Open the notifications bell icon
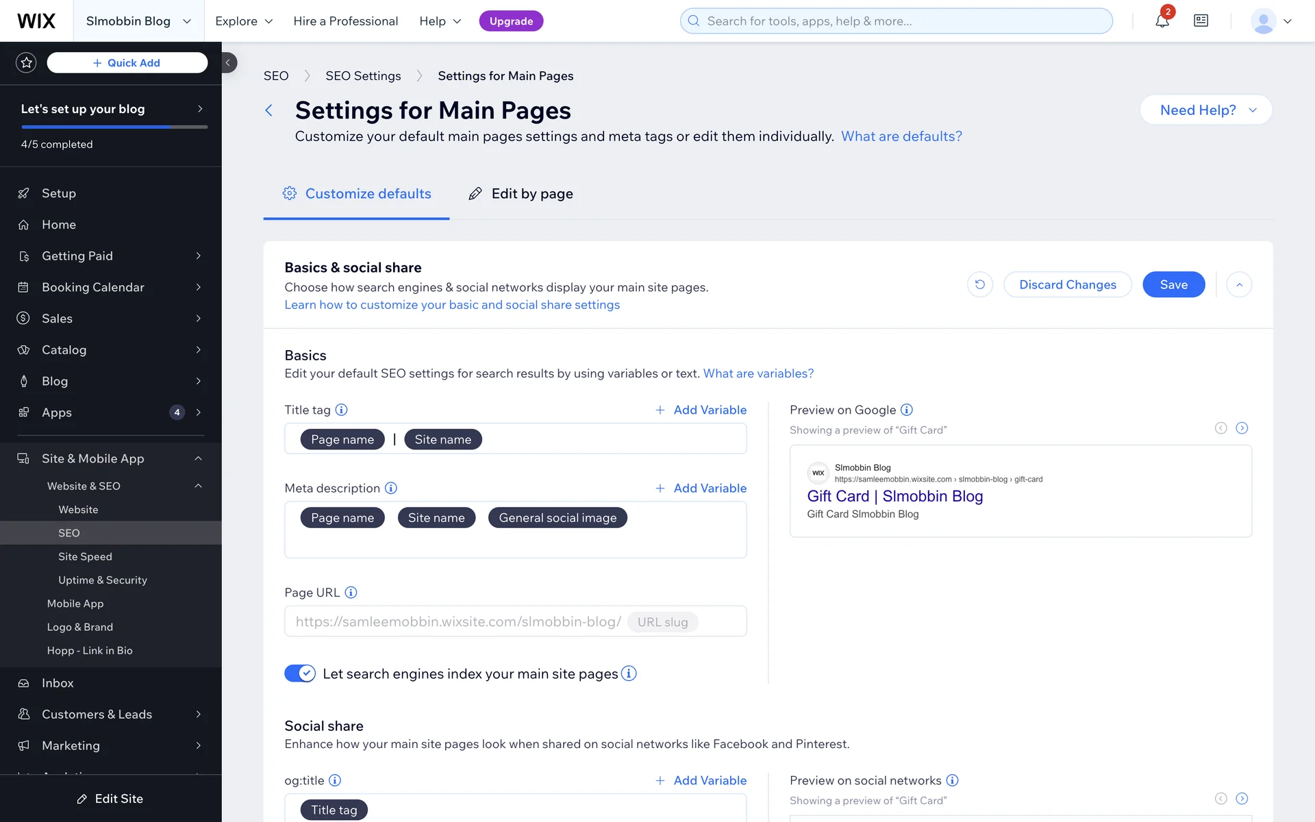Screen dimensions: 1315x822 pos(1162,21)
